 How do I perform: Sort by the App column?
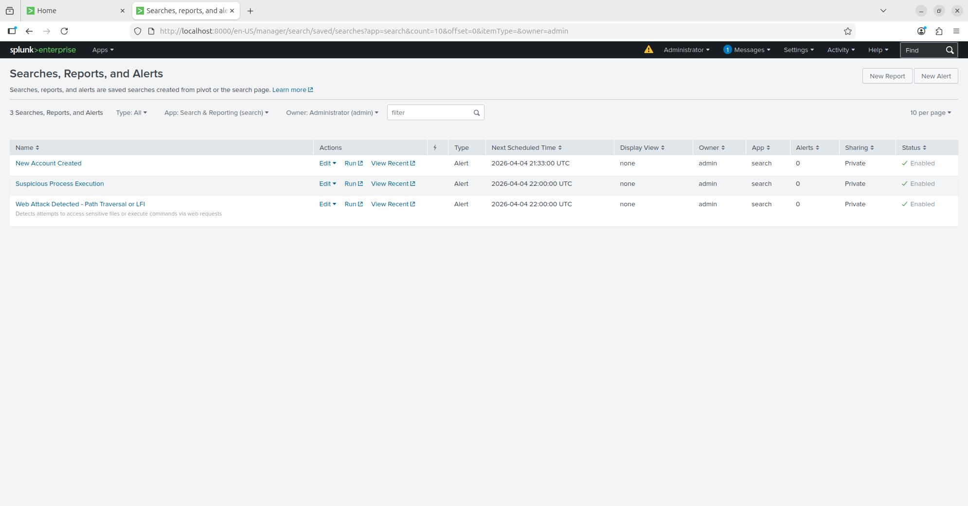[x=761, y=148]
